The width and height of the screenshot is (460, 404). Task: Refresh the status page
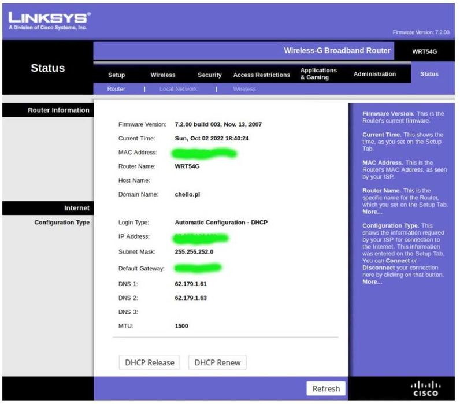pyautogui.click(x=326, y=389)
